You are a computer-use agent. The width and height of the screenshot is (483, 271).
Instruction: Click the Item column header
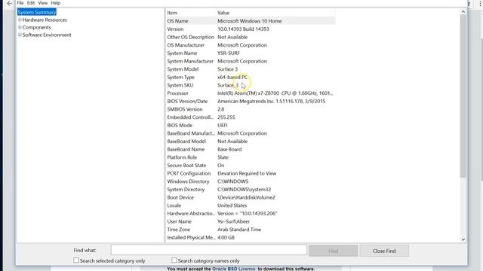pyautogui.click(x=191, y=13)
